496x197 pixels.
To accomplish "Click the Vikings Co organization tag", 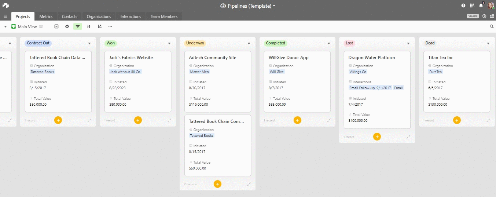I will tap(358, 72).
